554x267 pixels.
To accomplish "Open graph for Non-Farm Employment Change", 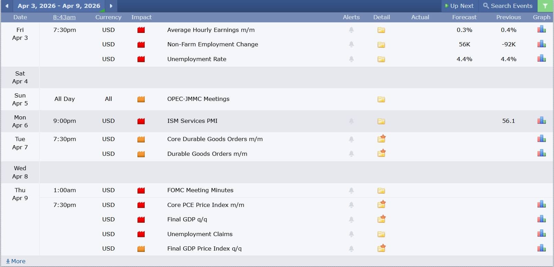I will tap(541, 44).
